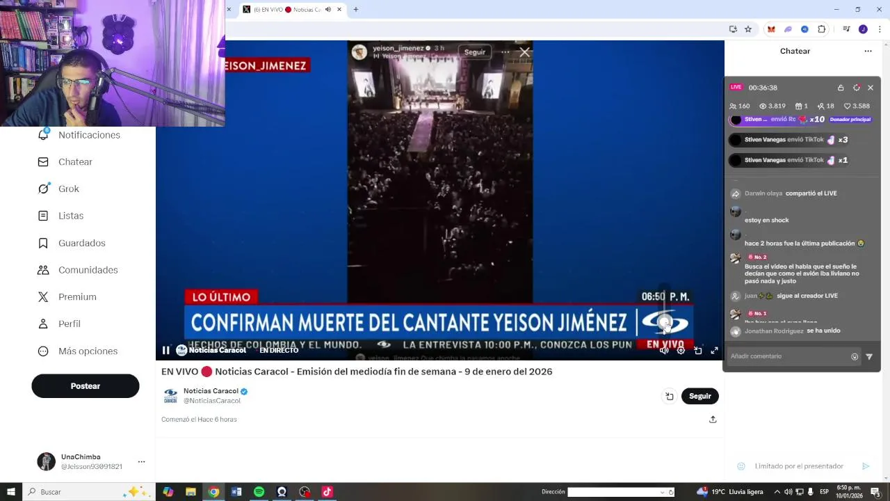890x501 pixels.
Task: Open the Chrome three-dot menu
Action: click(880, 29)
